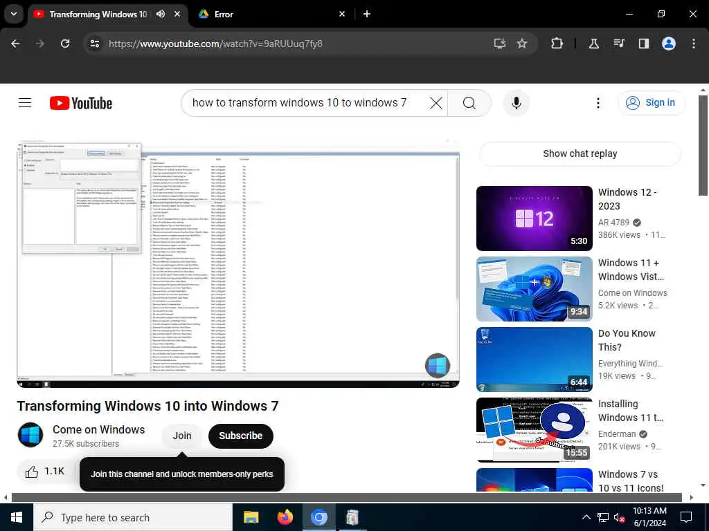Image resolution: width=709 pixels, height=531 pixels.
Task: Open Chrome Labs flask icon
Action: point(594,44)
